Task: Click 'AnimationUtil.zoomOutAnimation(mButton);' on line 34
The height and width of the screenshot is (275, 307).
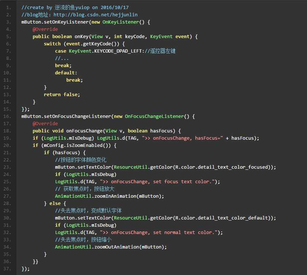Action: (111, 247)
